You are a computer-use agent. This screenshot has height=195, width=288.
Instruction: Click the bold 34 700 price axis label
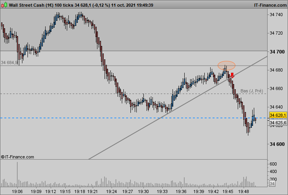(x=277, y=52)
